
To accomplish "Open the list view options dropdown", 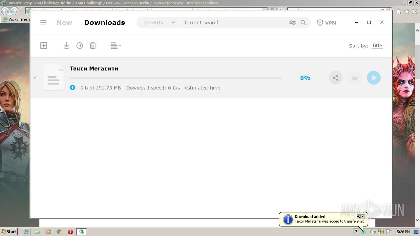I will click(115, 46).
